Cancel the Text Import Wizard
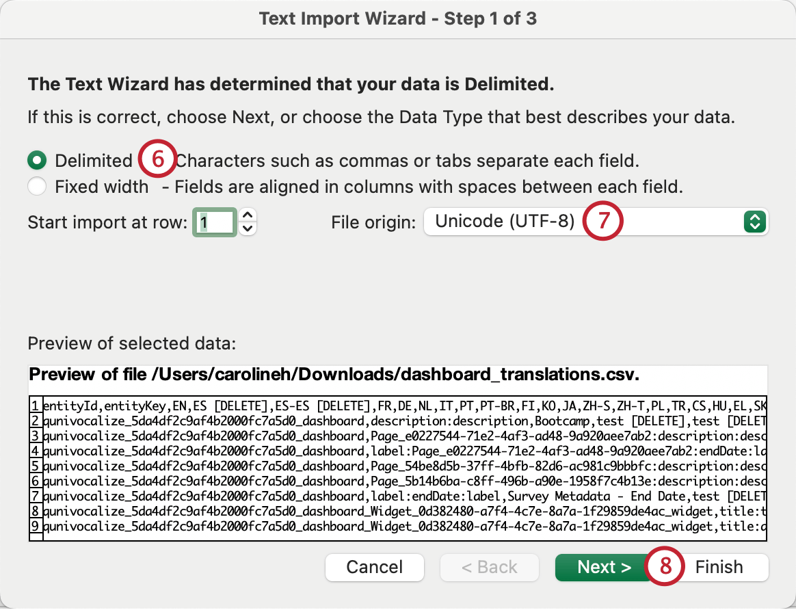This screenshot has height=610, width=796. click(374, 567)
